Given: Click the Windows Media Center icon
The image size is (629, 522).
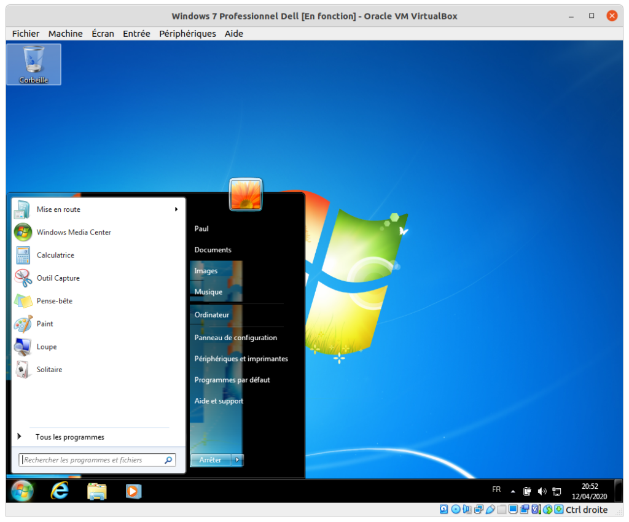Looking at the screenshot, I should click(x=23, y=232).
